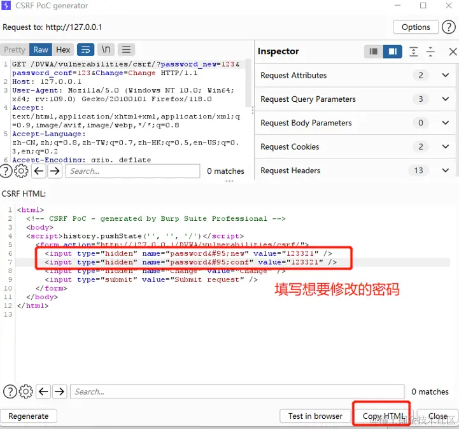Viewport: 459px width, 429px height.
Task: Go to previous match in request search
Action: pos(39,171)
